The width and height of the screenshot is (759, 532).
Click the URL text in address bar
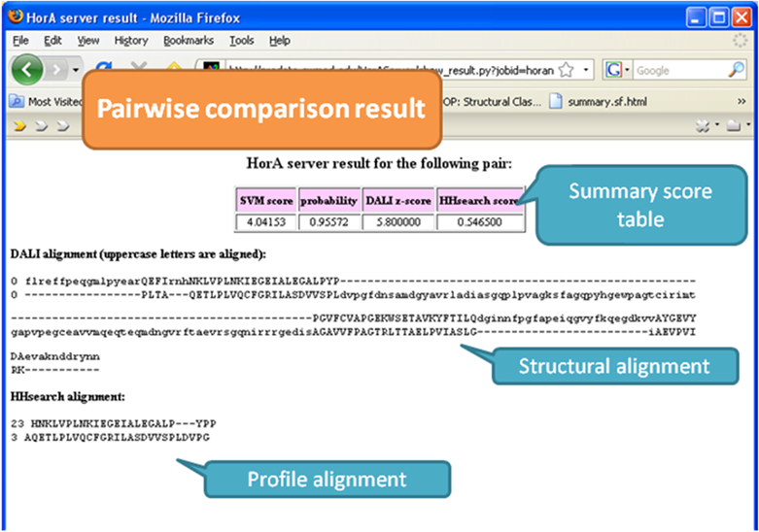click(x=389, y=70)
